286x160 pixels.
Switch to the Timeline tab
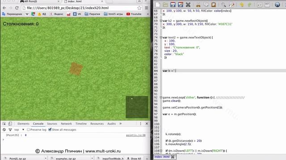[x=81, y=124]
